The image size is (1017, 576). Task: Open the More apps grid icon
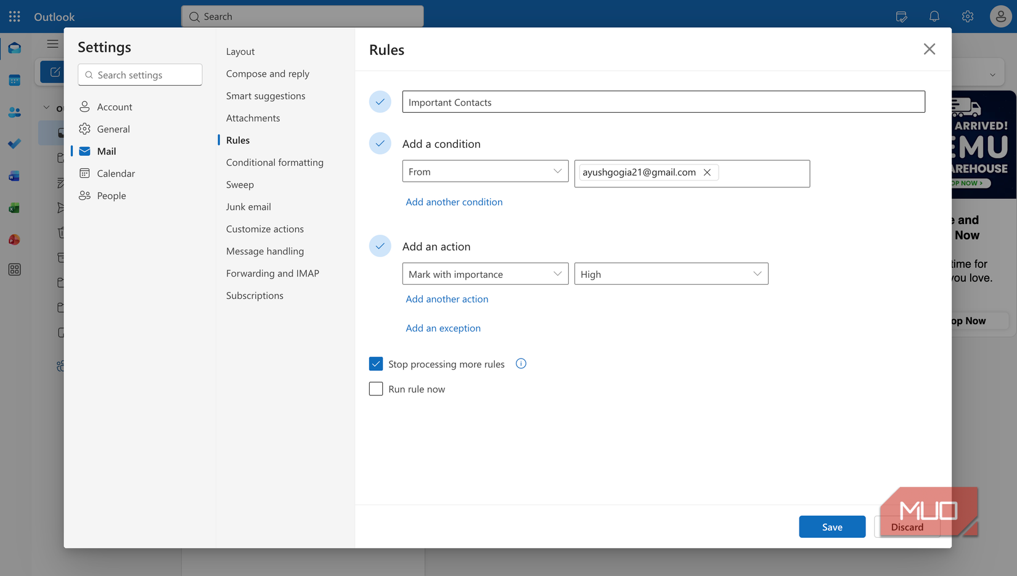coord(14,269)
